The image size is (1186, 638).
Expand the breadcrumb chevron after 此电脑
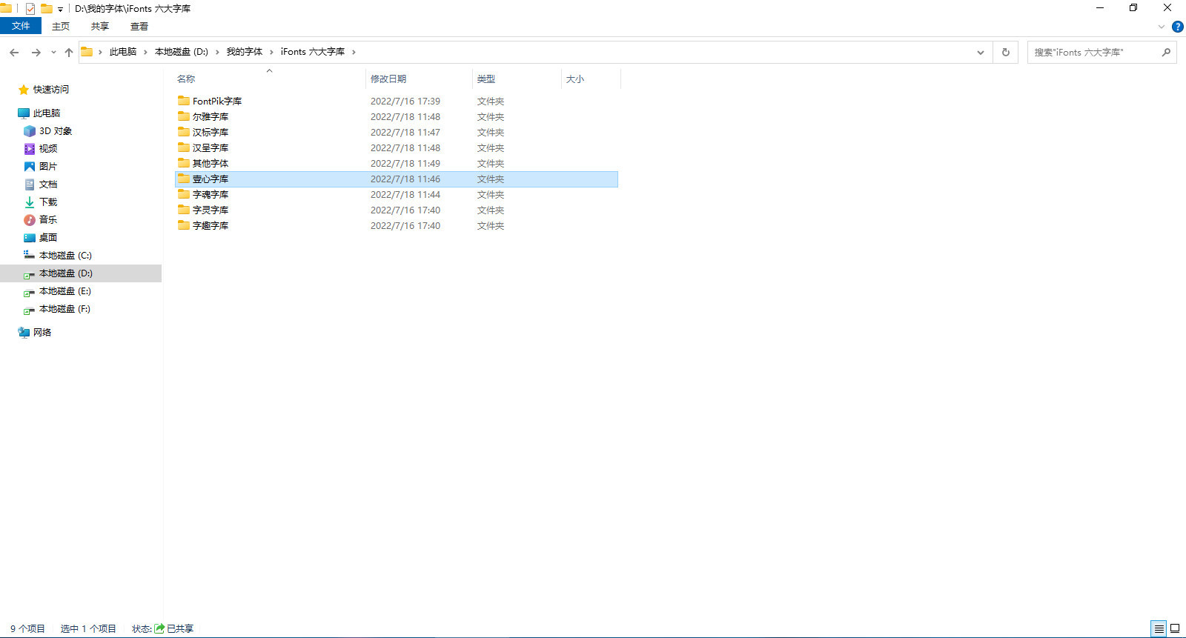145,52
